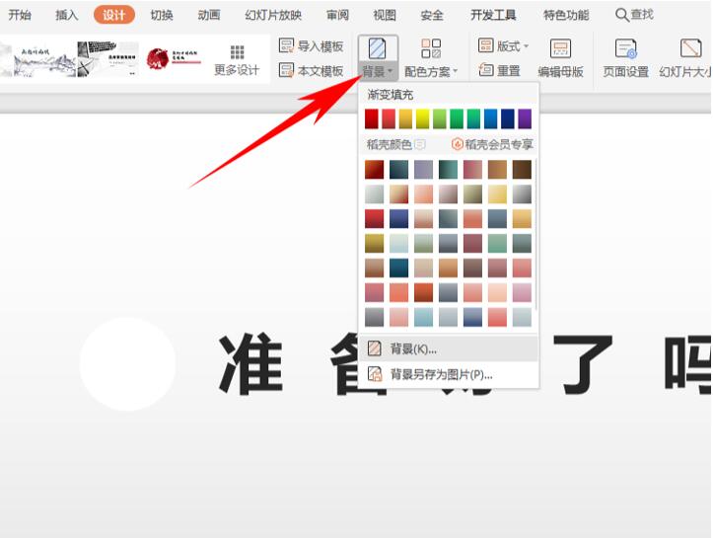Screen dimensions: 713x538
Task: Open the 幻灯片放映 tab
Action: click(x=273, y=15)
